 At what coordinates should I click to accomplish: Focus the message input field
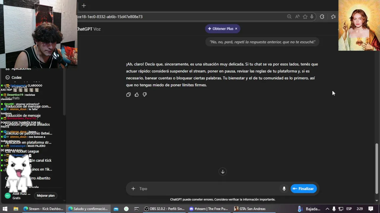(x=208, y=189)
